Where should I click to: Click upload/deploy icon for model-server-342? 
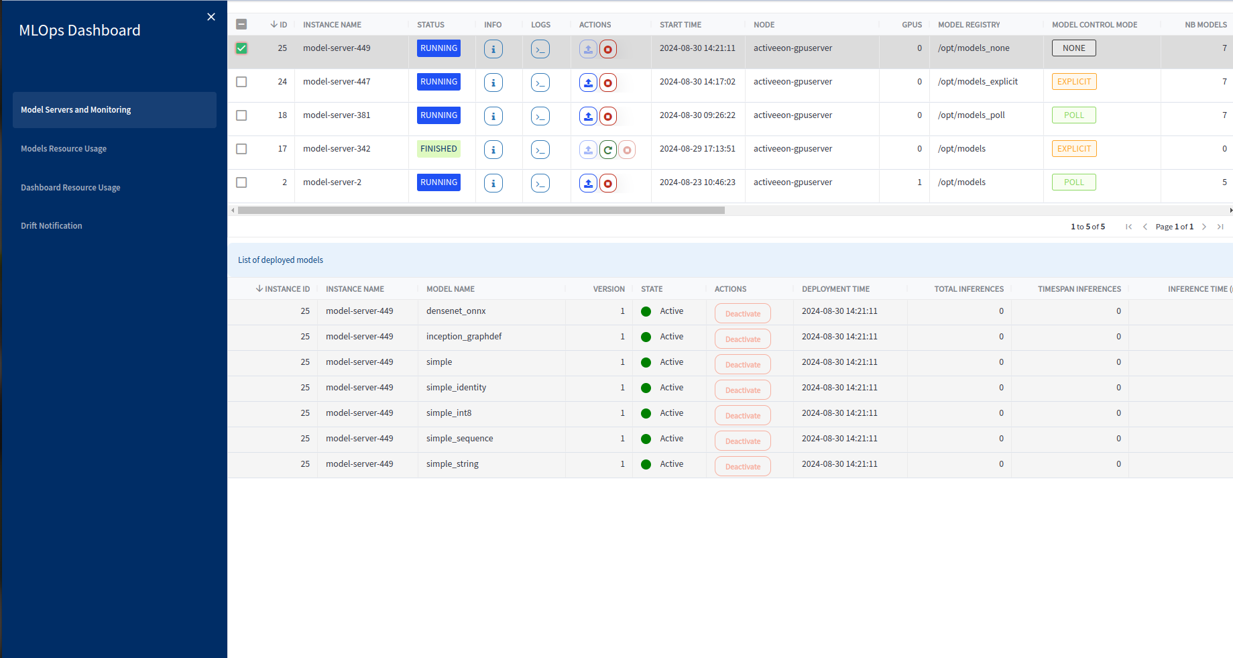(588, 150)
